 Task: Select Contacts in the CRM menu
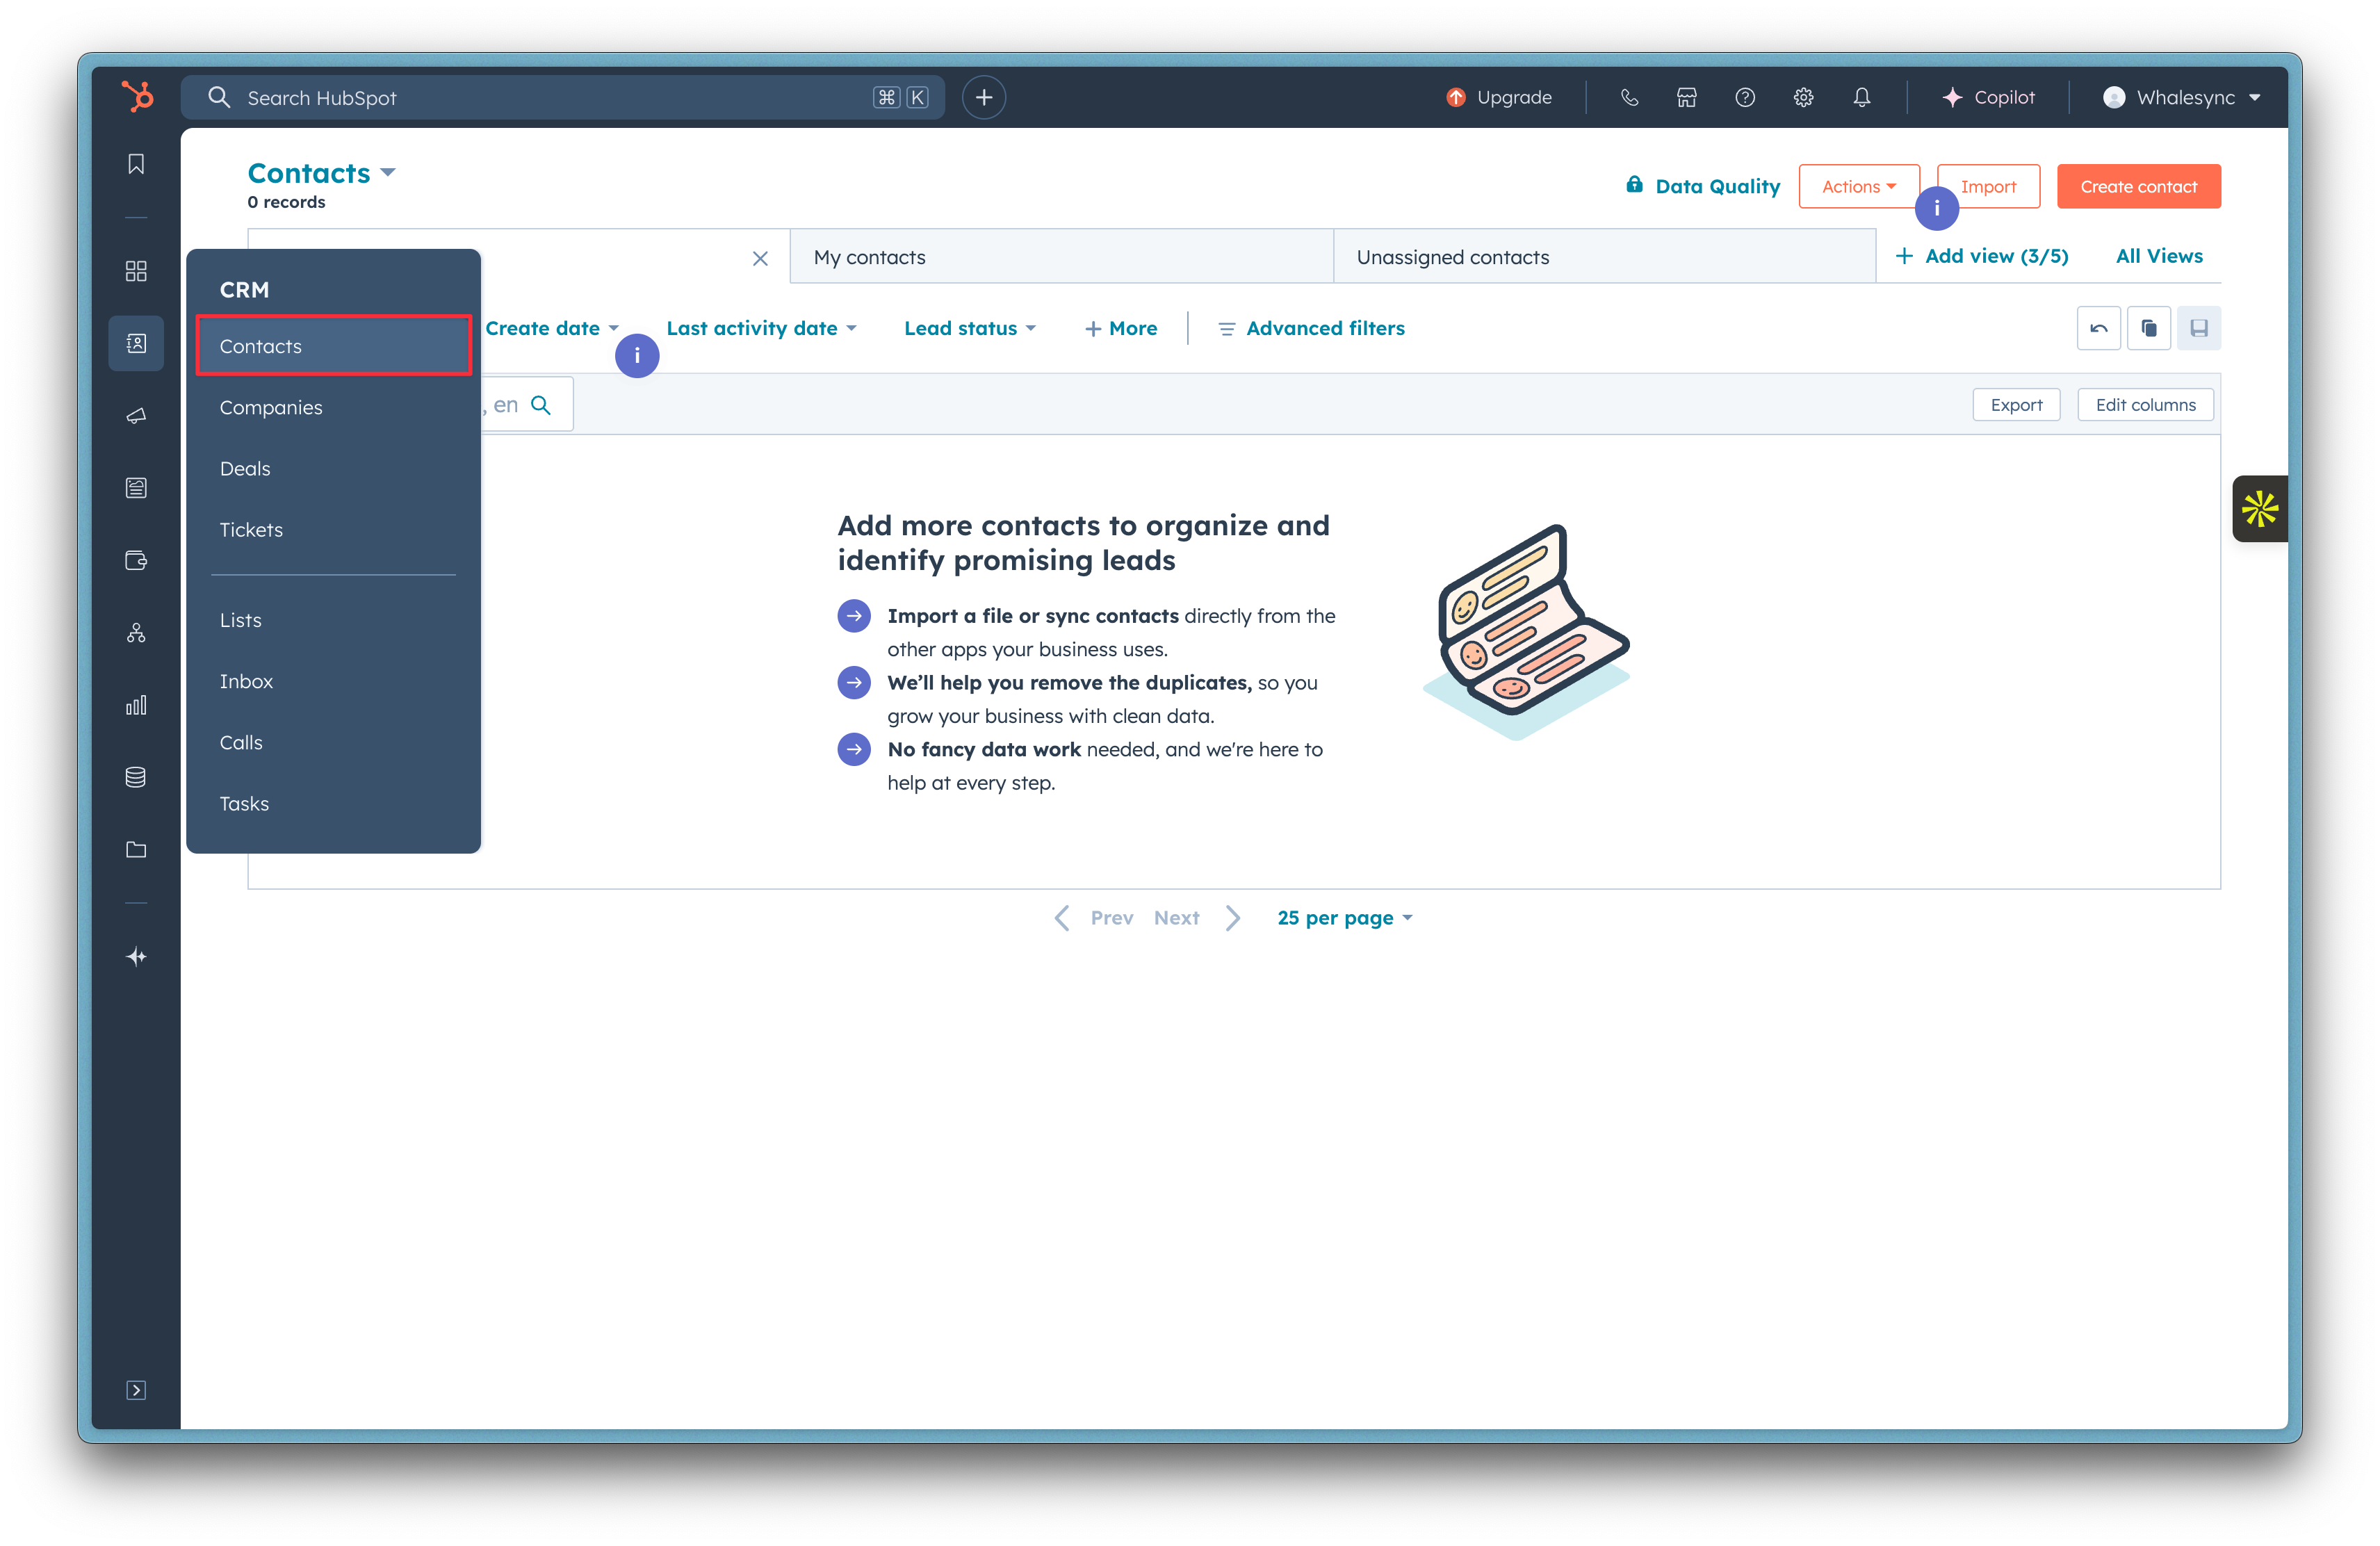[334, 346]
